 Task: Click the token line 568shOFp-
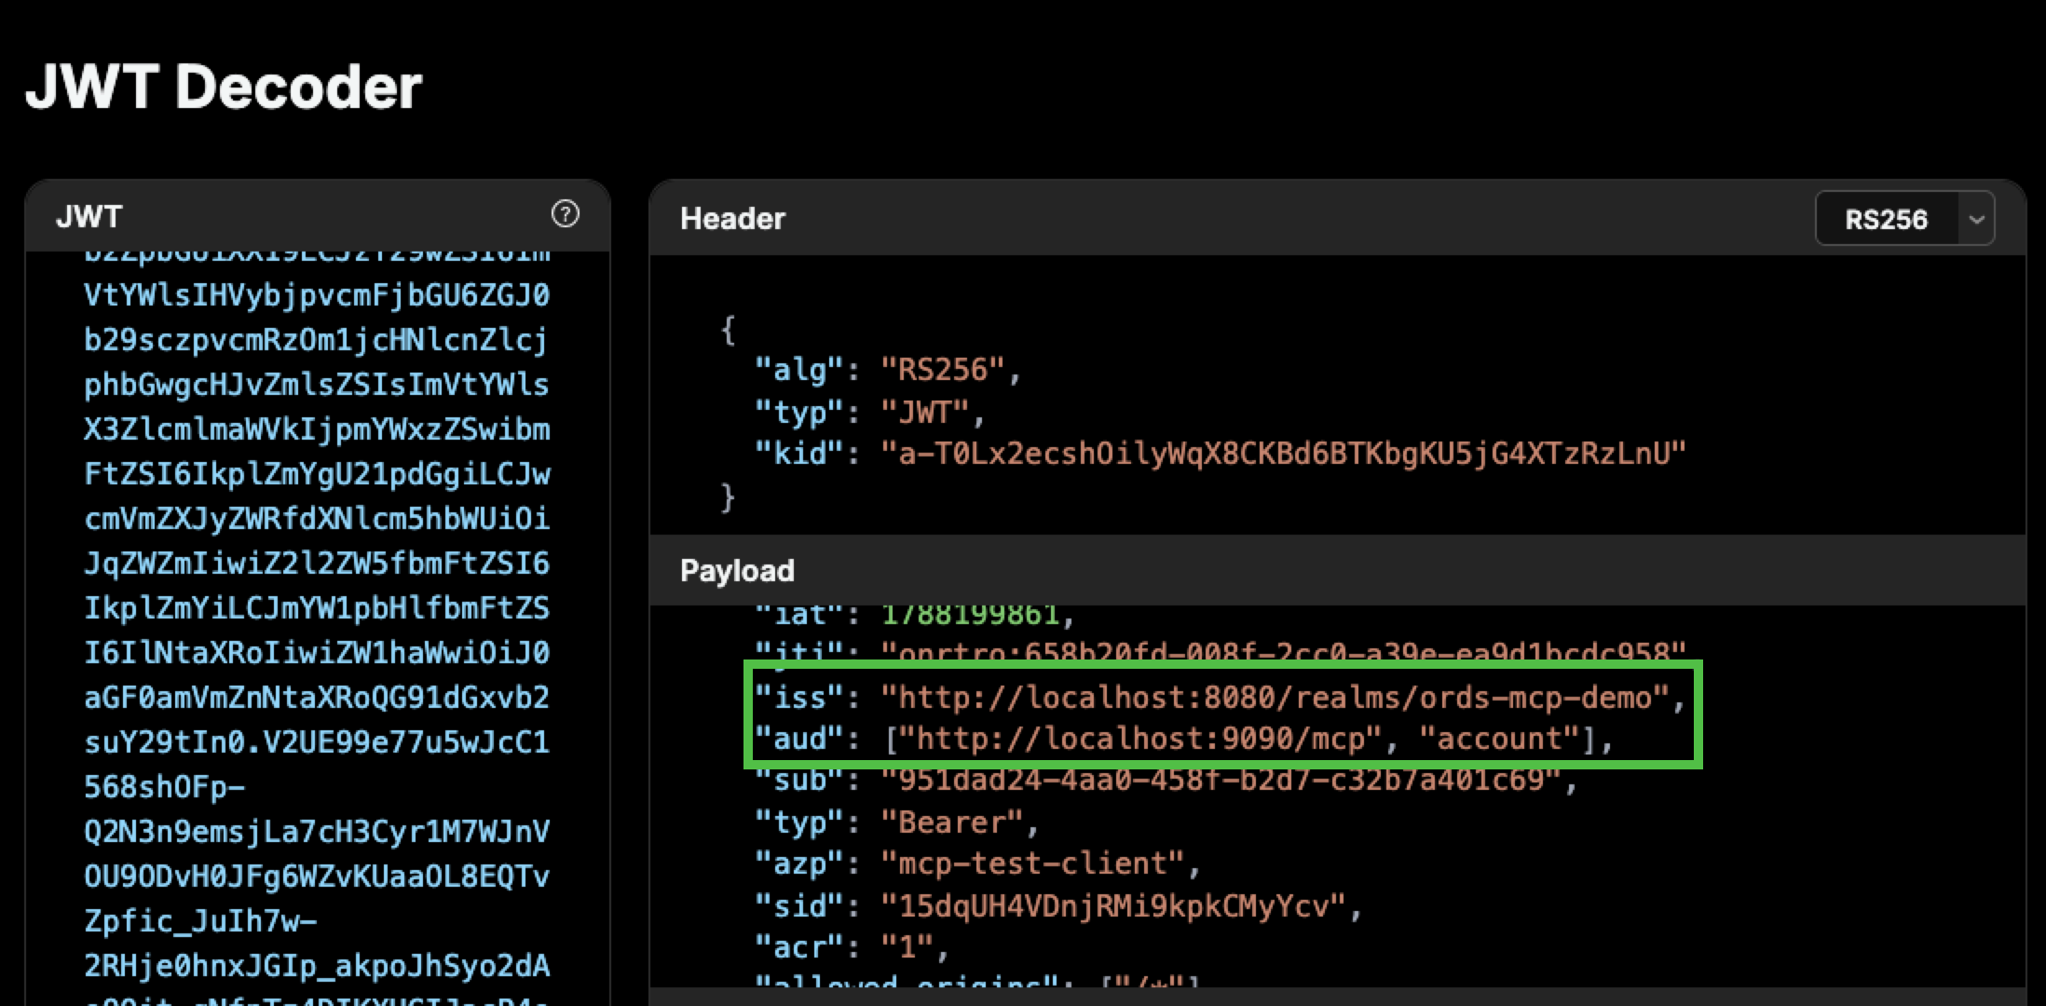[x=164, y=787]
